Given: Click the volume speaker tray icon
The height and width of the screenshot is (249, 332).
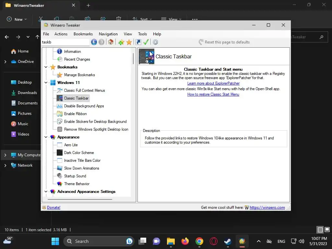Looking at the screenshot, I should [301, 241].
